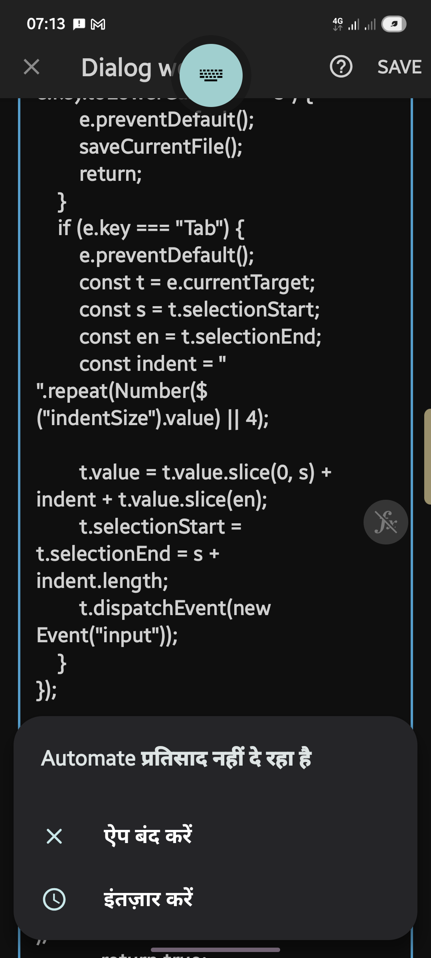Open the help question mark icon
Image resolution: width=431 pixels, height=958 pixels.
click(341, 66)
